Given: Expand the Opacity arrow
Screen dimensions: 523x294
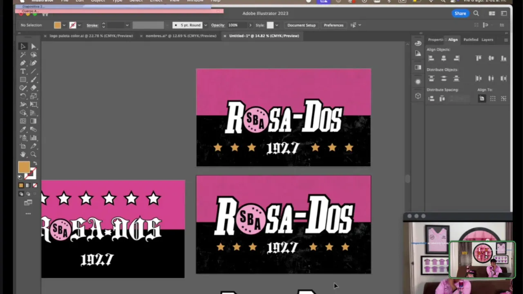Looking at the screenshot, I should (250, 25).
